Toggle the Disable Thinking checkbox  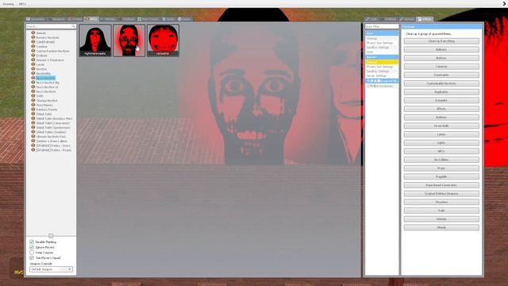click(x=32, y=242)
